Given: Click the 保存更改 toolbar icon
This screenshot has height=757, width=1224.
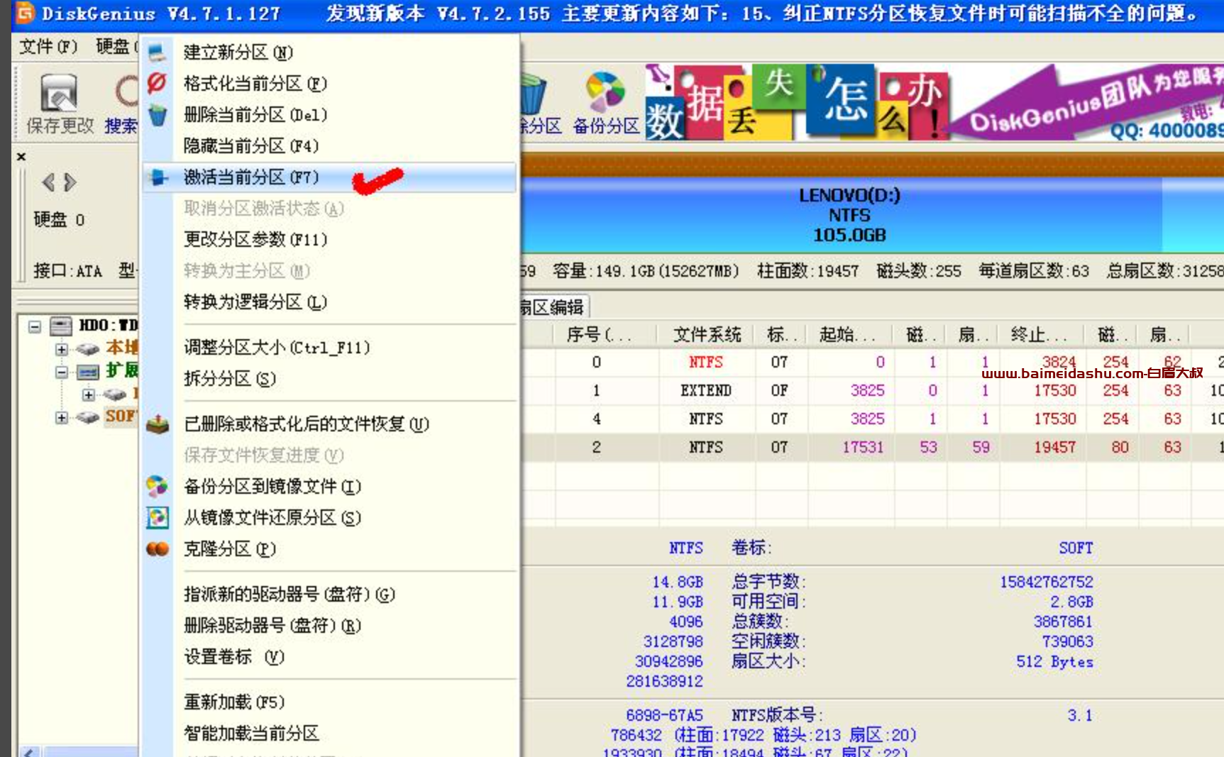Looking at the screenshot, I should (x=58, y=93).
